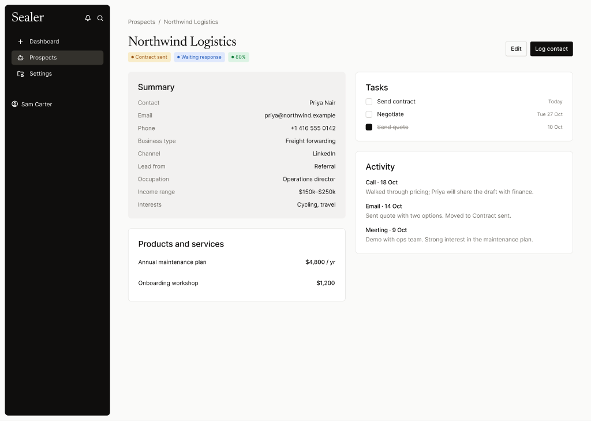Open the Call · 18 Oct activity
Viewport: 591px width, 421px height.
(381, 182)
